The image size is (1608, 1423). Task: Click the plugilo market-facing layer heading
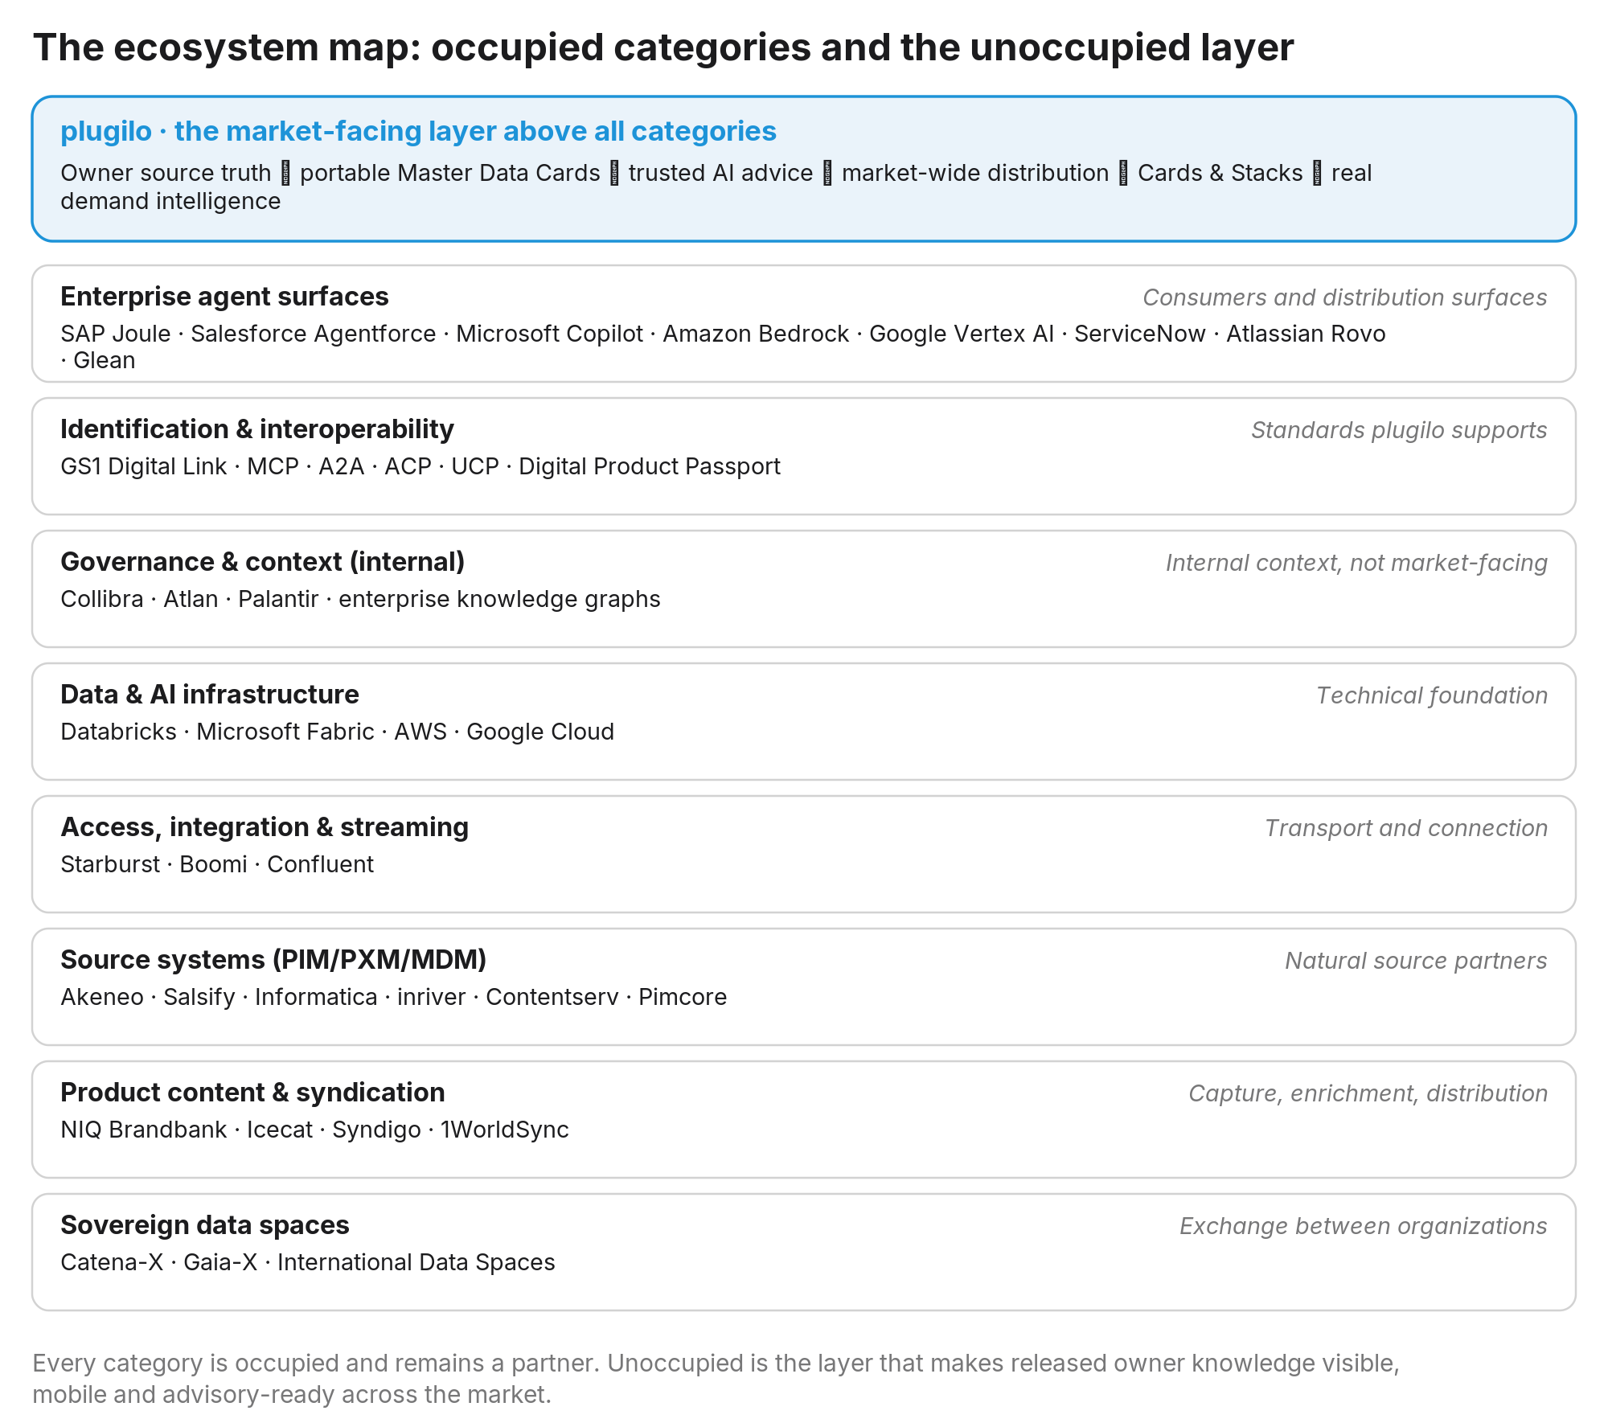pyautogui.click(x=418, y=131)
